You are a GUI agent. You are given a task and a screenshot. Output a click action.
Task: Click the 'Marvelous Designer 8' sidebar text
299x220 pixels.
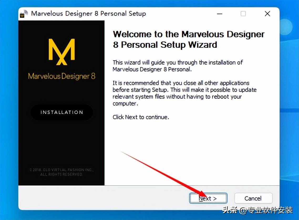61,76
